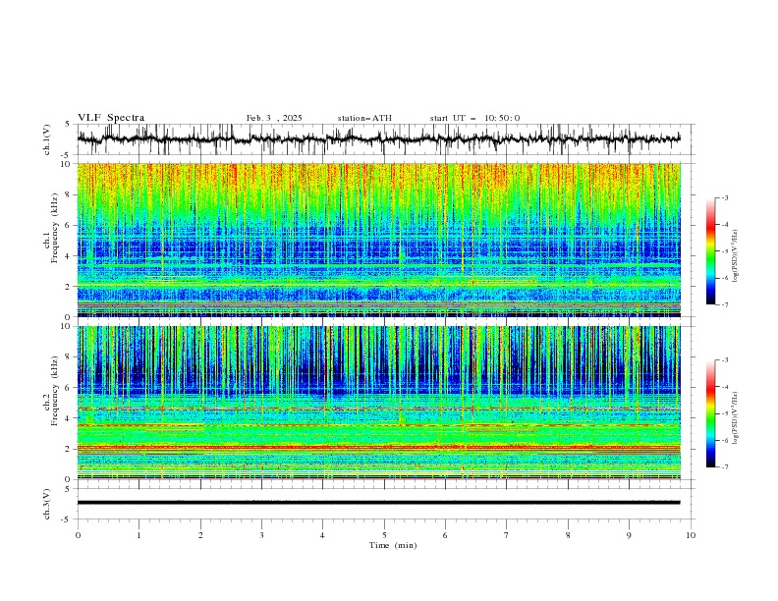Click the 'start UT = 10:50:0' text
Image resolution: width=778 pixels, height=601 pixels.
tap(474, 118)
